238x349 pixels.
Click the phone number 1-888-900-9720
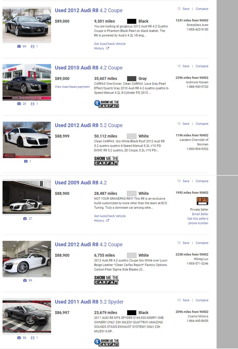[198, 87]
